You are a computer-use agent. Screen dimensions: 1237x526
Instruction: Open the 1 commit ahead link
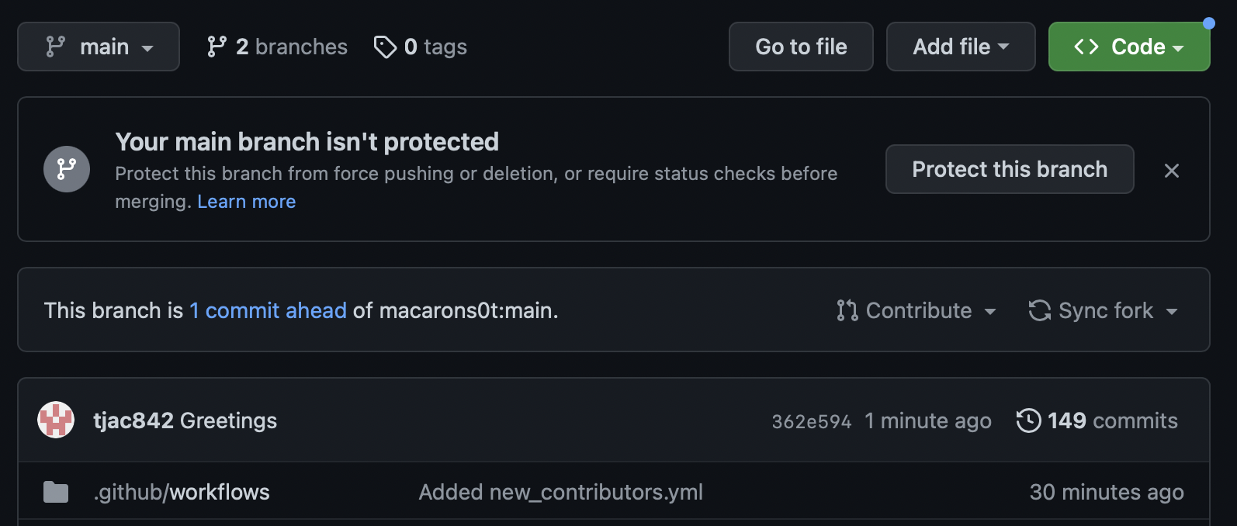click(268, 310)
